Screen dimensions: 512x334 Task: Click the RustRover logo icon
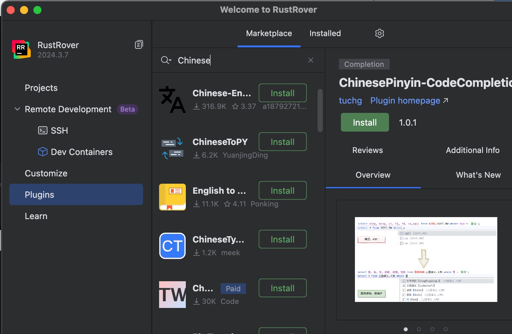click(21, 49)
